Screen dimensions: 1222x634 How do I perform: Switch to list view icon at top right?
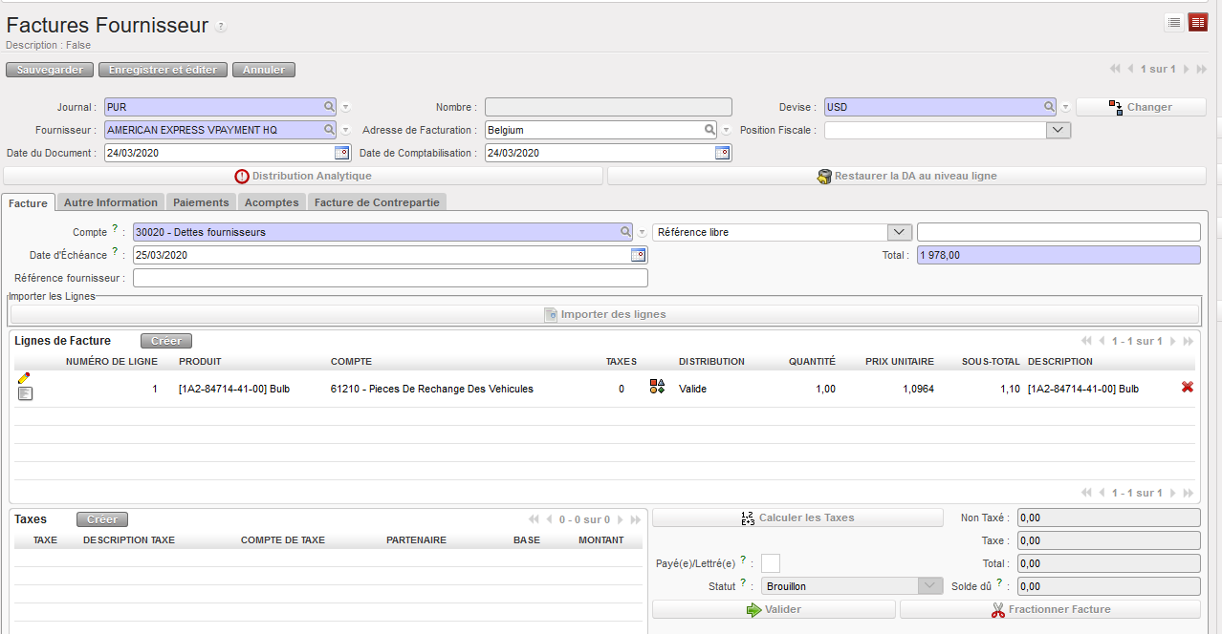pyautogui.click(x=1174, y=23)
